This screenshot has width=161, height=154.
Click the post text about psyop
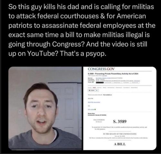click(82, 30)
